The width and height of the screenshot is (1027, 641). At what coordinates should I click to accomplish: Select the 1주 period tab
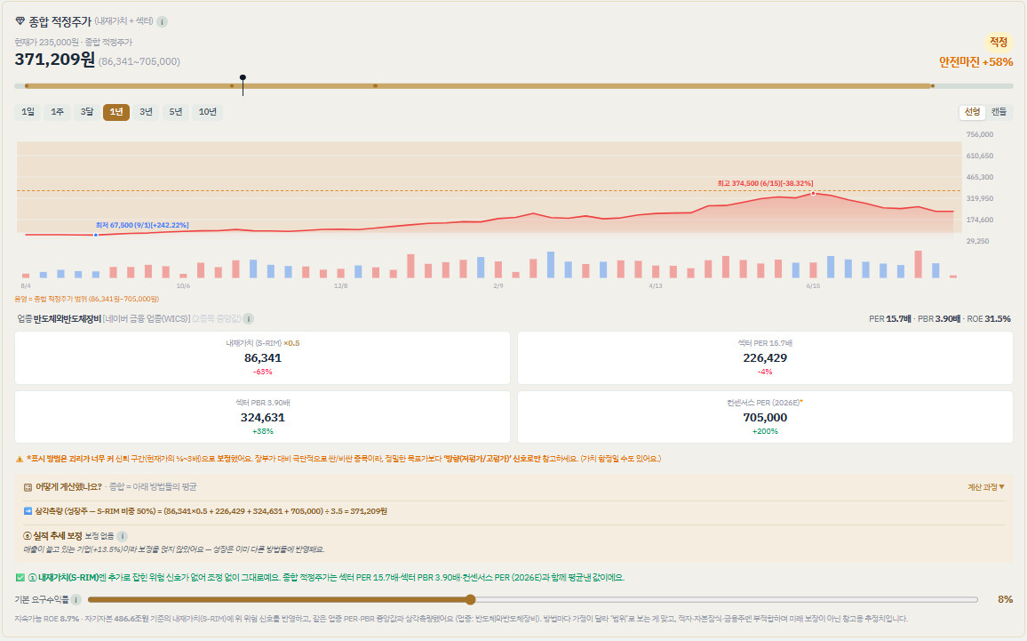(x=57, y=112)
